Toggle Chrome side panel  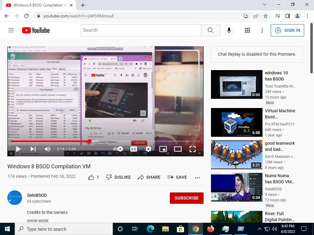(x=288, y=16)
